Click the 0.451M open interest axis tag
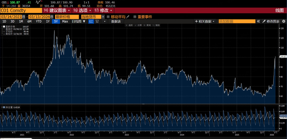Viewport: 287px width, 139px height. tap(283, 116)
